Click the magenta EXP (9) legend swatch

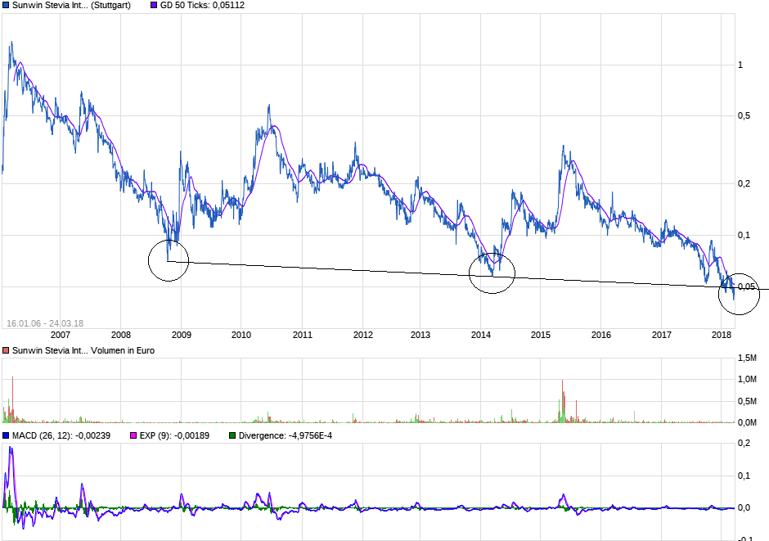pos(133,435)
